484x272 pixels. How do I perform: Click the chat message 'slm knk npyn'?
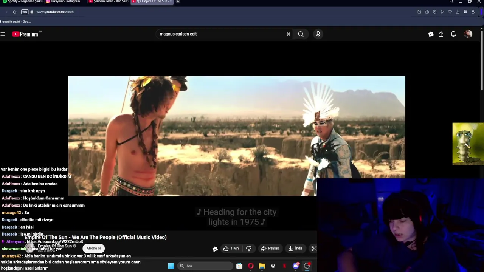tap(33, 191)
